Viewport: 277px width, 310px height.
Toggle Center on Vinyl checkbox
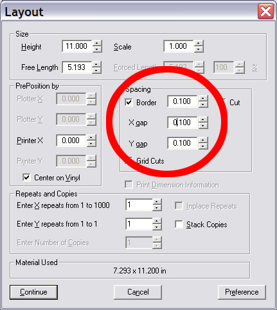click(26, 177)
